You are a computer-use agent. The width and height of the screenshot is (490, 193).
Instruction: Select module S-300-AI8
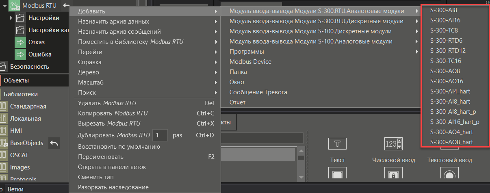(455, 10)
